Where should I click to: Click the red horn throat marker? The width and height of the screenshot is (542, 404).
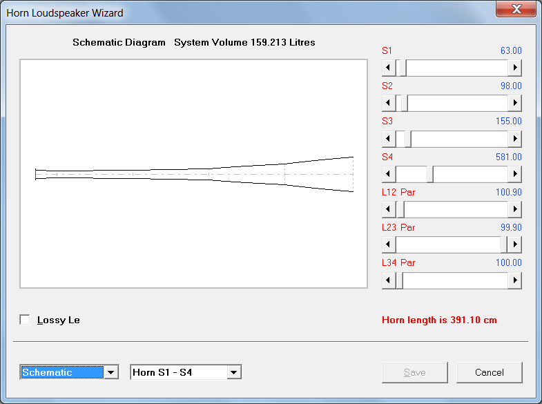coord(36,174)
